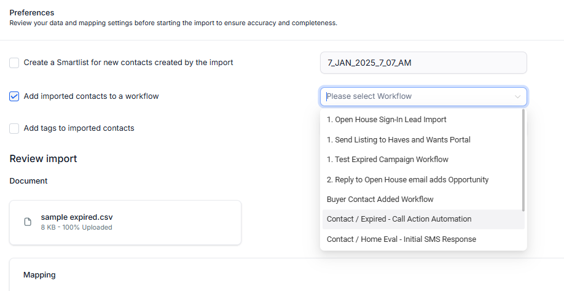Click the Create a Smartlist label text
The width and height of the screenshot is (564, 291).
pos(128,63)
